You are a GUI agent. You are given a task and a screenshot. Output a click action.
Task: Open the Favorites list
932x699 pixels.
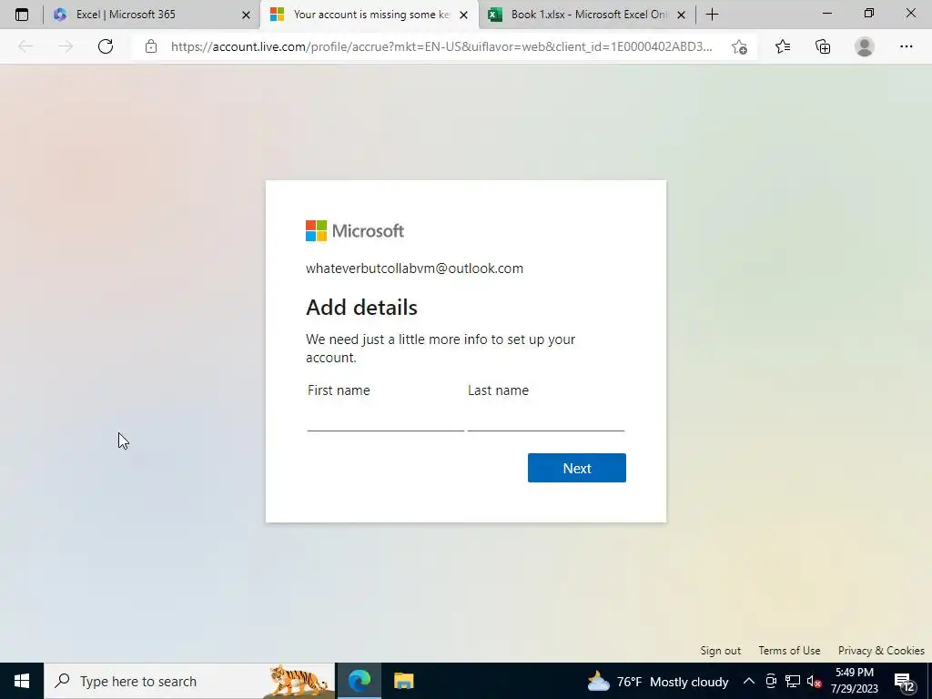coord(783,46)
